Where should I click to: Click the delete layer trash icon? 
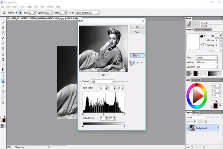pyautogui.click(x=204, y=147)
